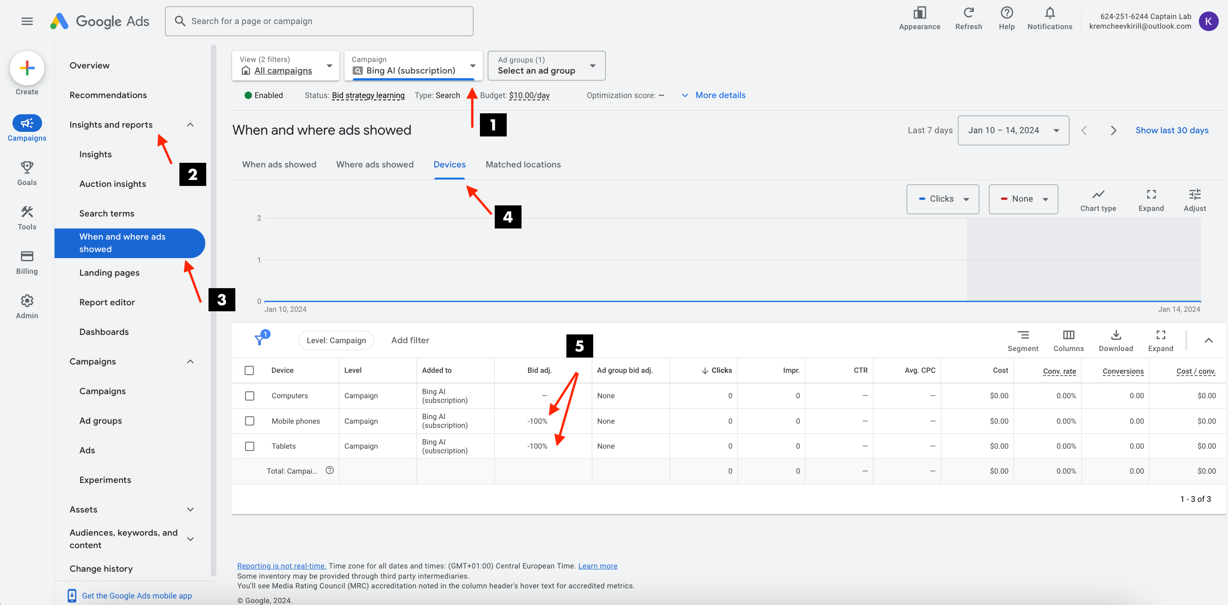Open the Clicks metric dropdown
The height and width of the screenshot is (605, 1228).
coord(942,199)
